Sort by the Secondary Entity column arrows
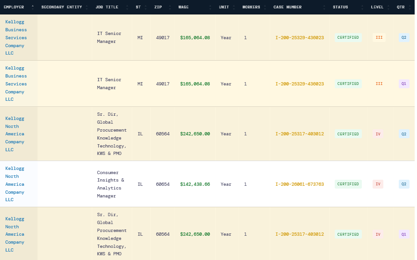 coord(86,7)
